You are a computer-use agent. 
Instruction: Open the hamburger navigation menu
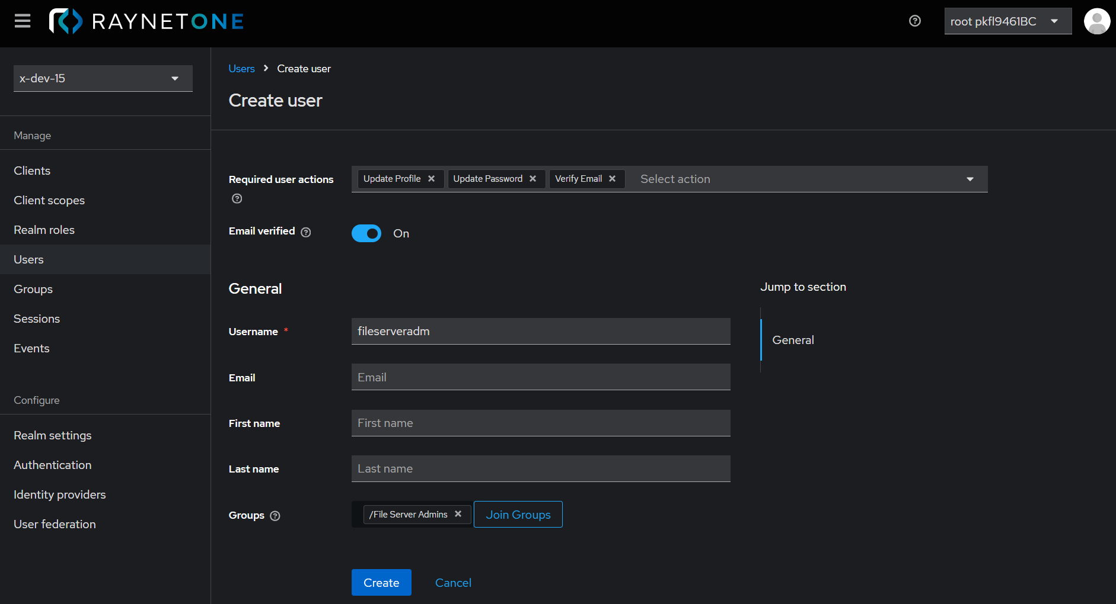pyautogui.click(x=22, y=21)
